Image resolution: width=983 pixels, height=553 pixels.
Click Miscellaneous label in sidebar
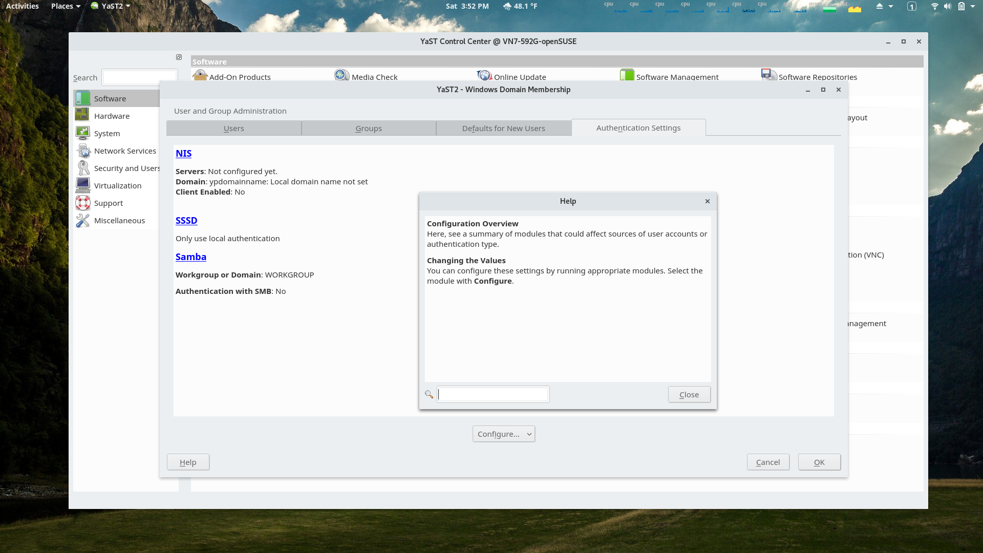point(119,220)
